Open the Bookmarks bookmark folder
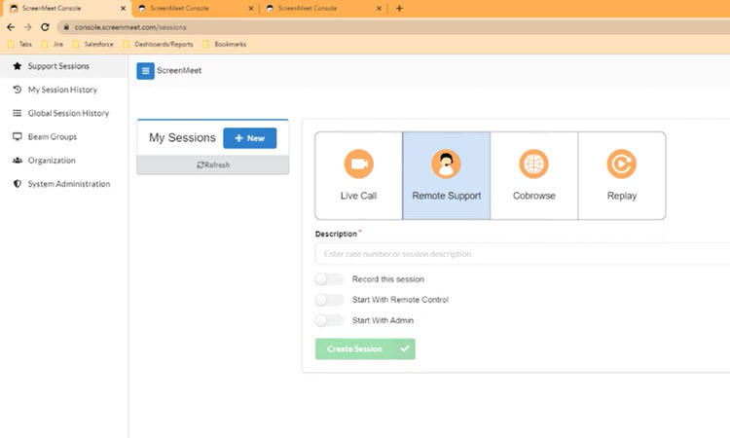The height and width of the screenshot is (438, 730). tap(225, 44)
